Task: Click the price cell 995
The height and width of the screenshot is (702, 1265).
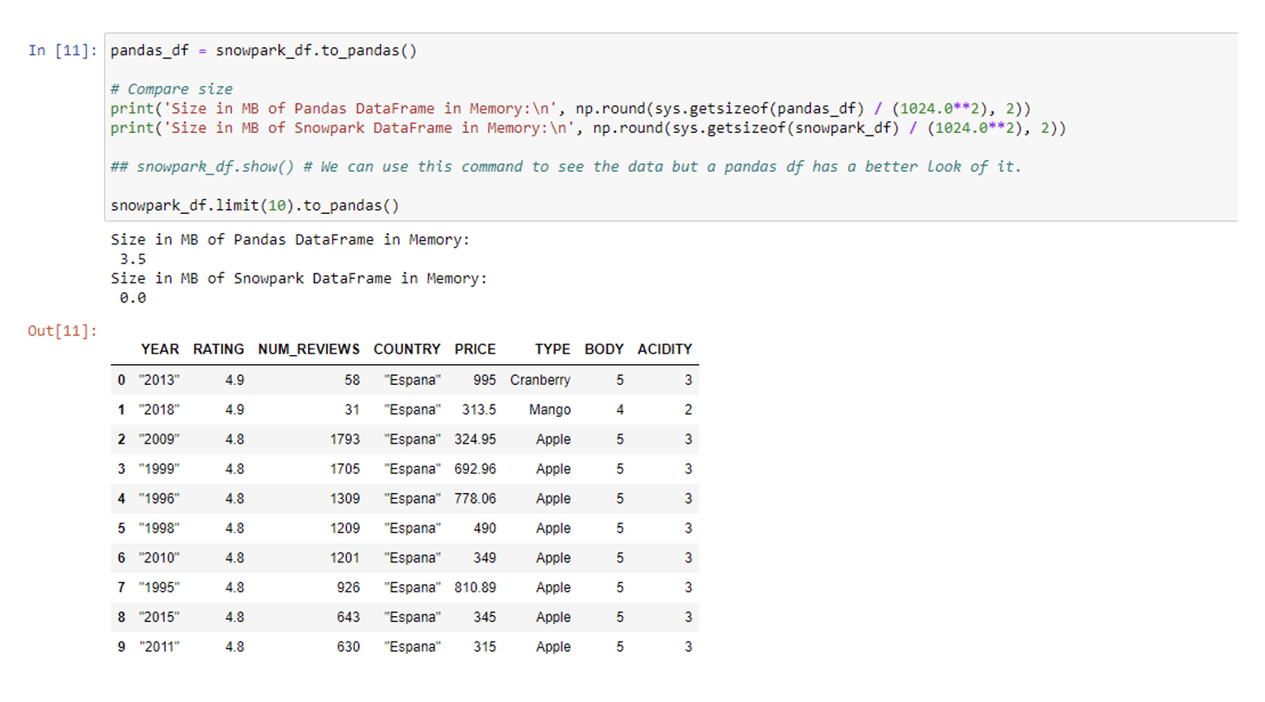Action: pyautogui.click(x=485, y=380)
